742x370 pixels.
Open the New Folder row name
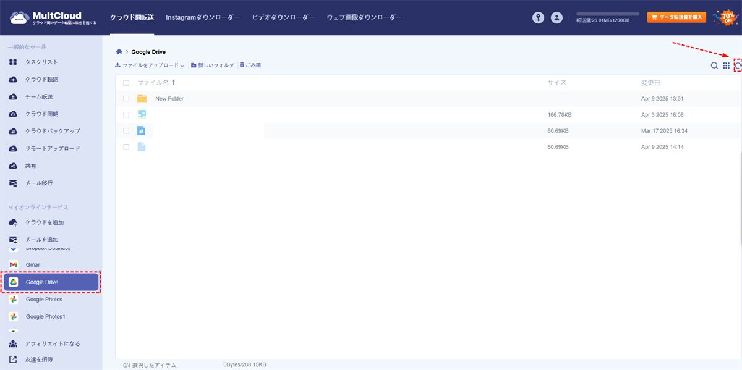click(169, 99)
